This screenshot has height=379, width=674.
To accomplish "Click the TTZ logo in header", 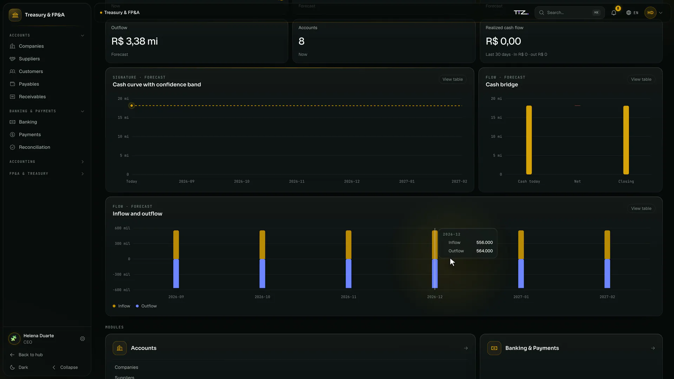I will click(521, 13).
